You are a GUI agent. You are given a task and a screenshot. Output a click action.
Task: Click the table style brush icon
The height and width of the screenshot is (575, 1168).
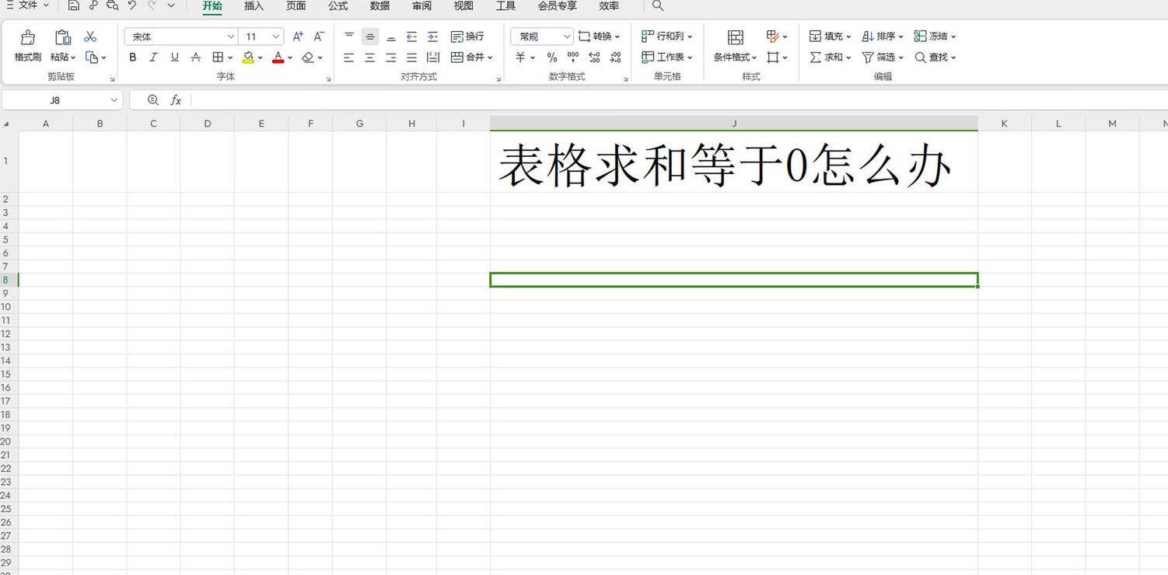point(773,37)
